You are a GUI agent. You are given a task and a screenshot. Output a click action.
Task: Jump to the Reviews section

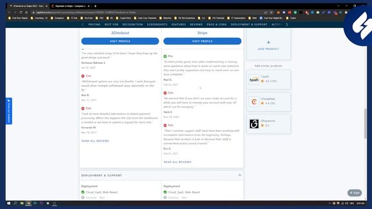point(196,24)
